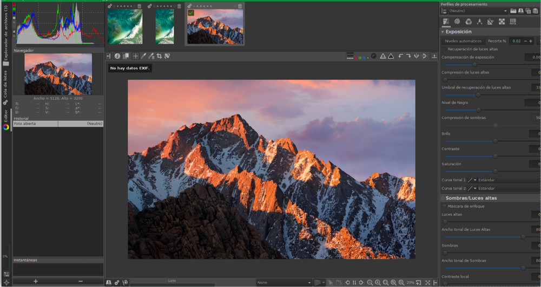Open the Cola de lotes tab
Viewport: 541px width, 287px height.
click(5, 87)
